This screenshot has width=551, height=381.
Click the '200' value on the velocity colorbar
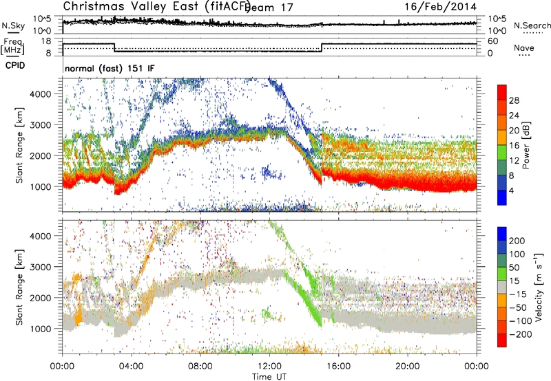coord(517,241)
